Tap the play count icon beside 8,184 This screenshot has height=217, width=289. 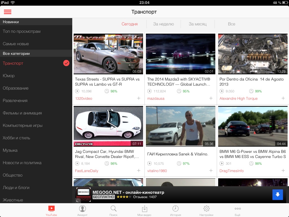click(x=77, y=164)
